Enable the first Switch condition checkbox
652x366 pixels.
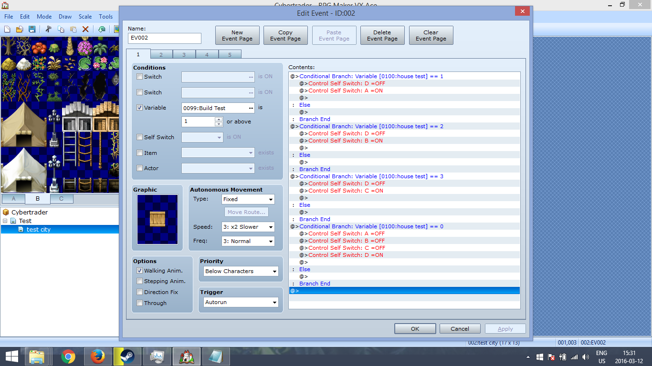pyautogui.click(x=139, y=77)
